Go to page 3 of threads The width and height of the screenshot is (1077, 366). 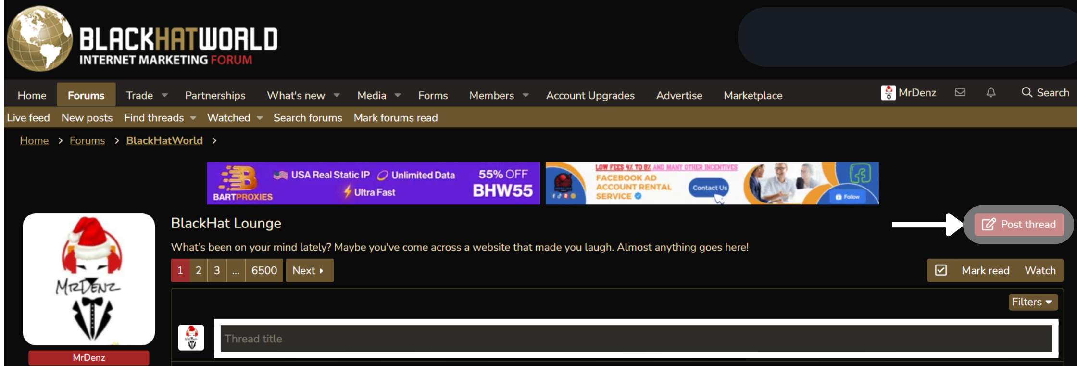217,270
